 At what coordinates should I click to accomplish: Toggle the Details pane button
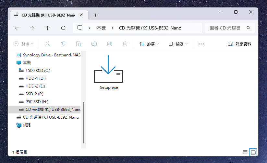(x=239, y=44)
